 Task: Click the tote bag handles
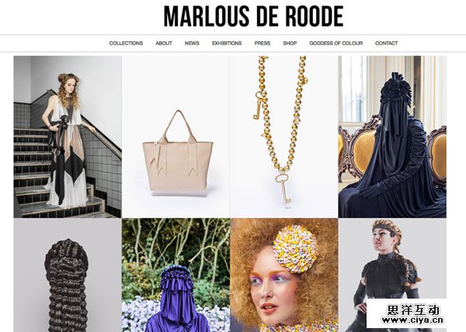pyautogui.click(x=179, y=126)
